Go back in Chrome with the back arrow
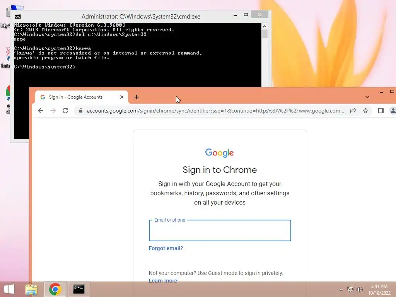The height and width of the screenshot is (297, 396). tap(41, 111)
